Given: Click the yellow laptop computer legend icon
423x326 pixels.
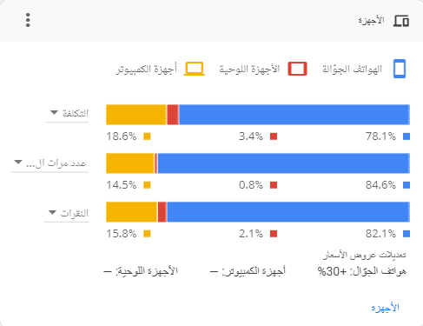Looking at the screenshot, I should [195, 69].
